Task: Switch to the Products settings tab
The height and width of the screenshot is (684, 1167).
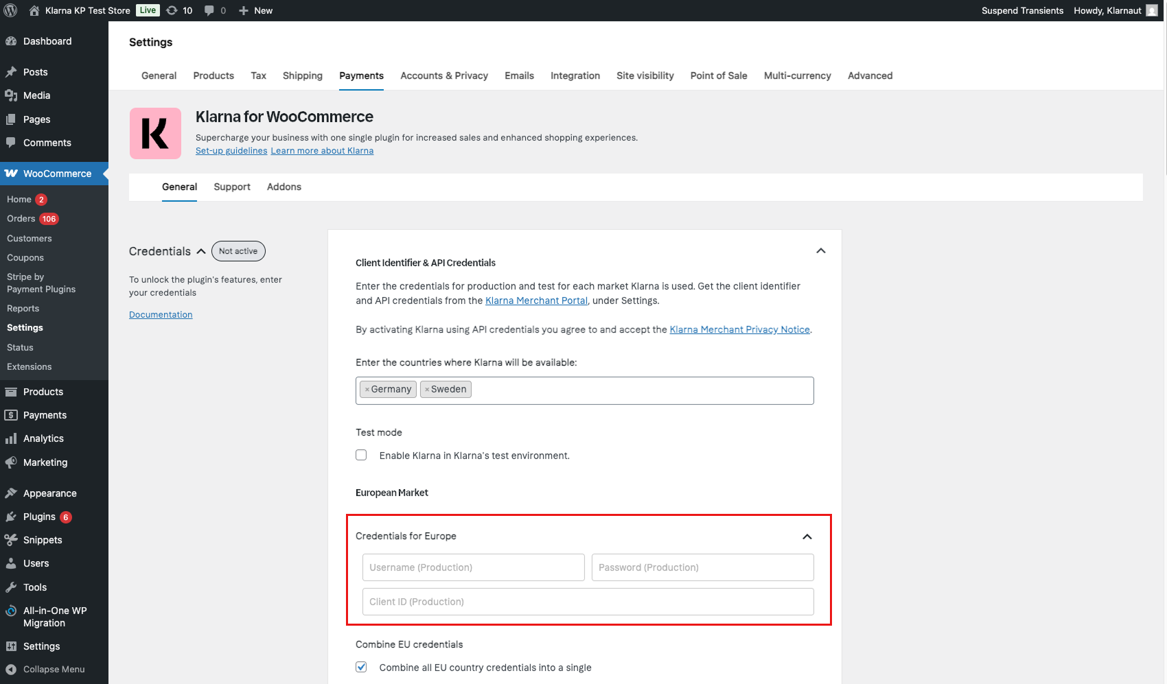Action: coord(213,75)
